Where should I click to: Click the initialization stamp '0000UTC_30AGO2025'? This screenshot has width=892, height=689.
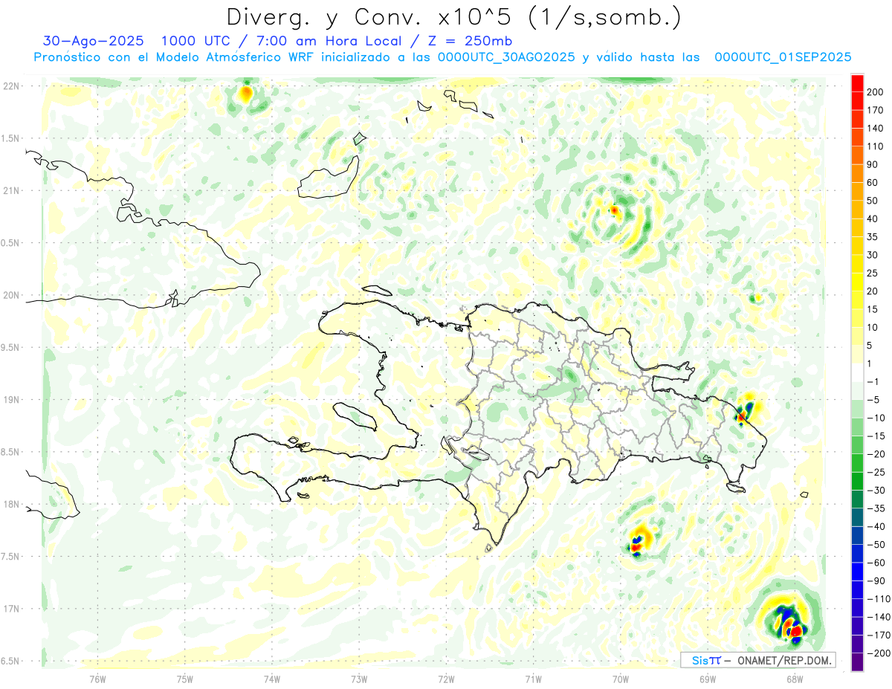click(x=507, y=57)
